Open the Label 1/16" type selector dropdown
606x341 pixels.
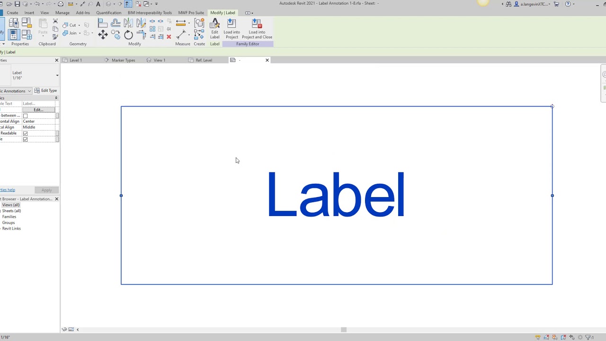click(57, 75)
